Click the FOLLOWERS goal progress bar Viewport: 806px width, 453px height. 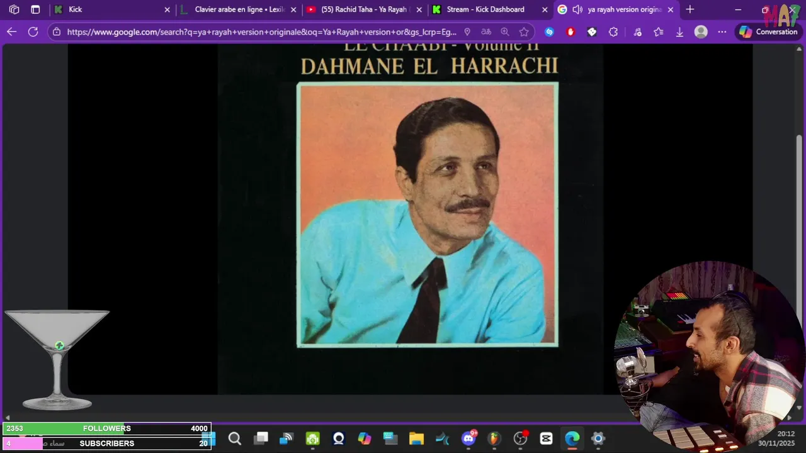106,428
